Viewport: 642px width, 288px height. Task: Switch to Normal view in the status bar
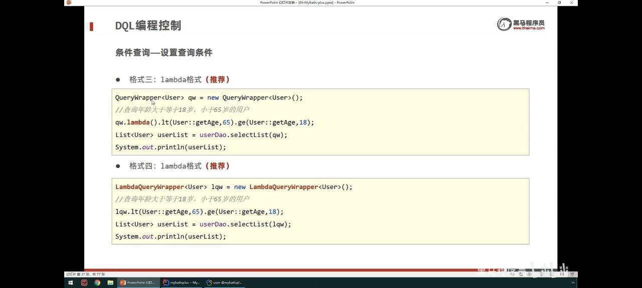tap(542, 274)
